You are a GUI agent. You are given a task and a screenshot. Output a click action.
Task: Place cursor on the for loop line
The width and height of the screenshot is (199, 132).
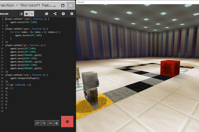pos(35,32)
